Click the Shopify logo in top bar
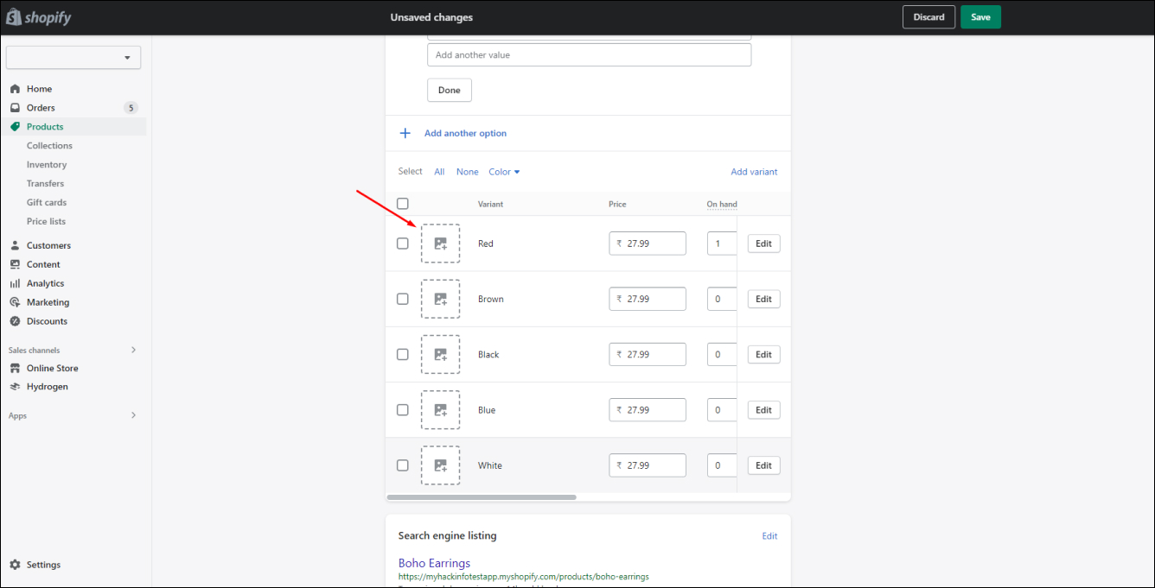 (39, 17)
